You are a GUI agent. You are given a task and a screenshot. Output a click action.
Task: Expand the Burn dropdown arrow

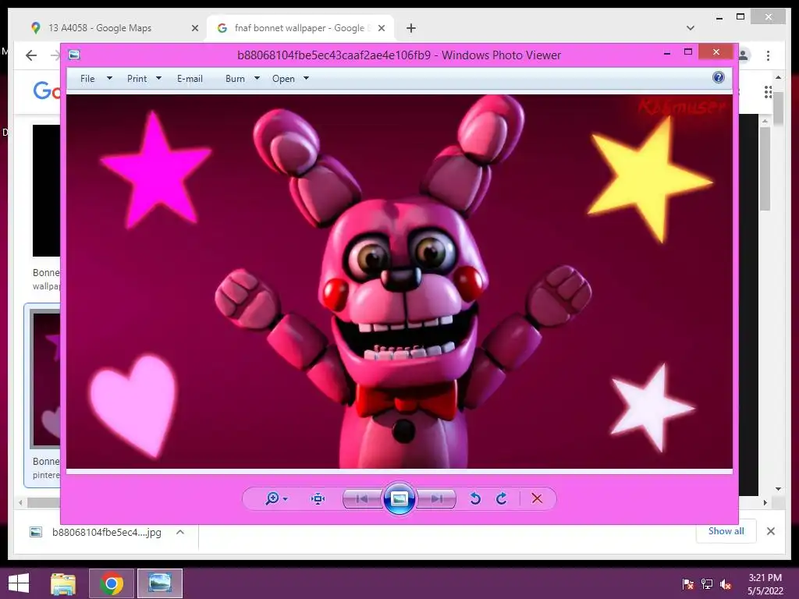257,78
